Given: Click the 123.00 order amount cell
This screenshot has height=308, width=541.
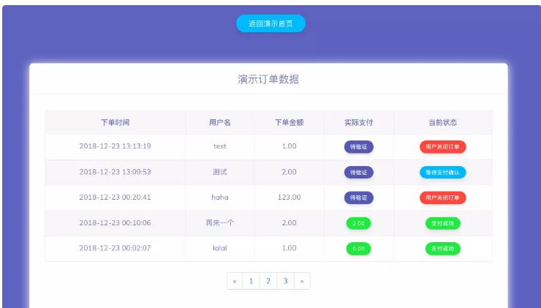Looking at the screenshot, I should click(x=289, y=198).
